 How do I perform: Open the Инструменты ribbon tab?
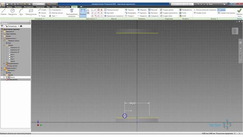pyautogui.click(x=29, y=7)
